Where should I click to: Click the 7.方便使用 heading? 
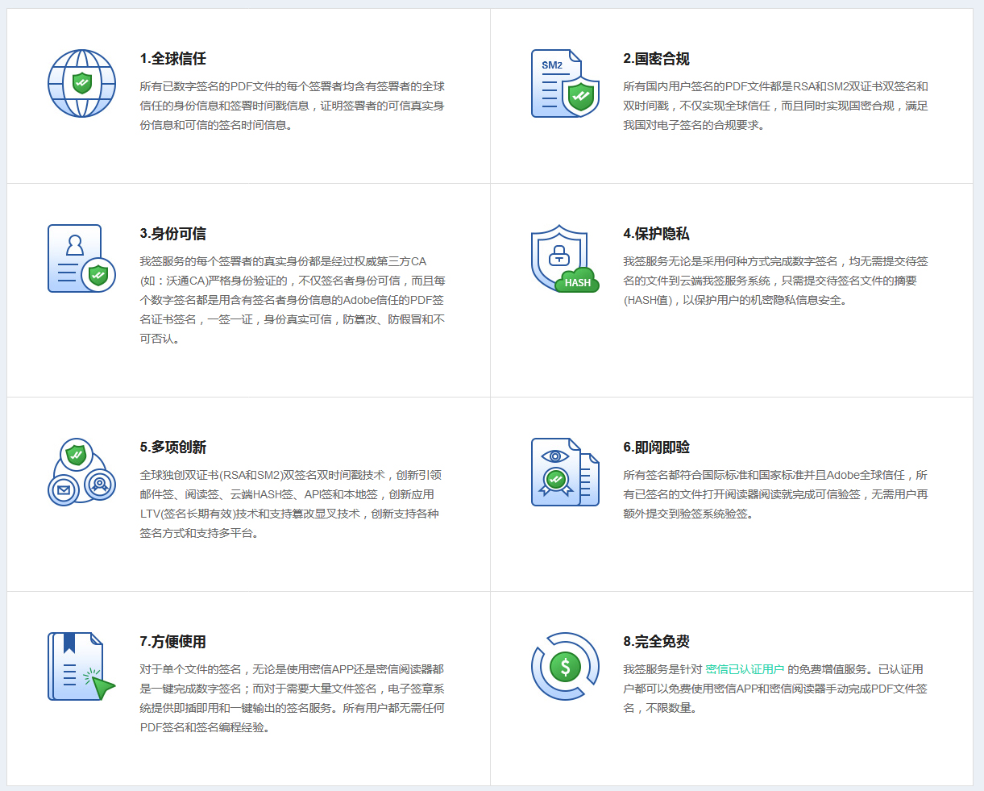173,642
